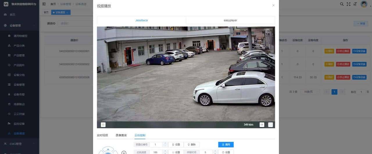
Task: Open 设备分组 in the sidebar
Action: (19, 75)
